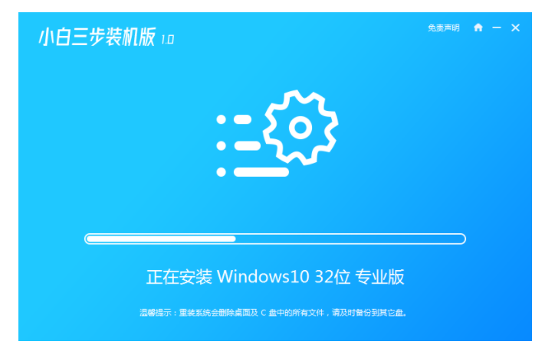The height and width of the screenshot is (348, 545).
Task: Click the longest bottom bar of list graphic
Action: pos(261,172)
